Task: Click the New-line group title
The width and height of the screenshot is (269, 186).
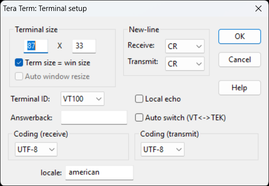Action: point(144,29)
